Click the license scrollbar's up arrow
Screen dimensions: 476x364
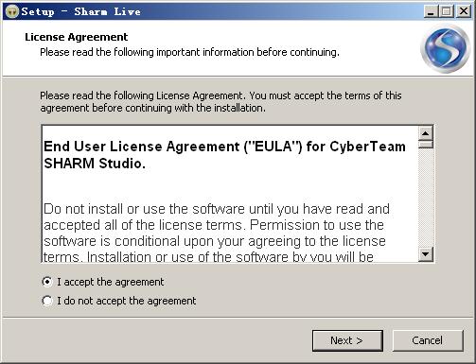(x=426, y=133)
